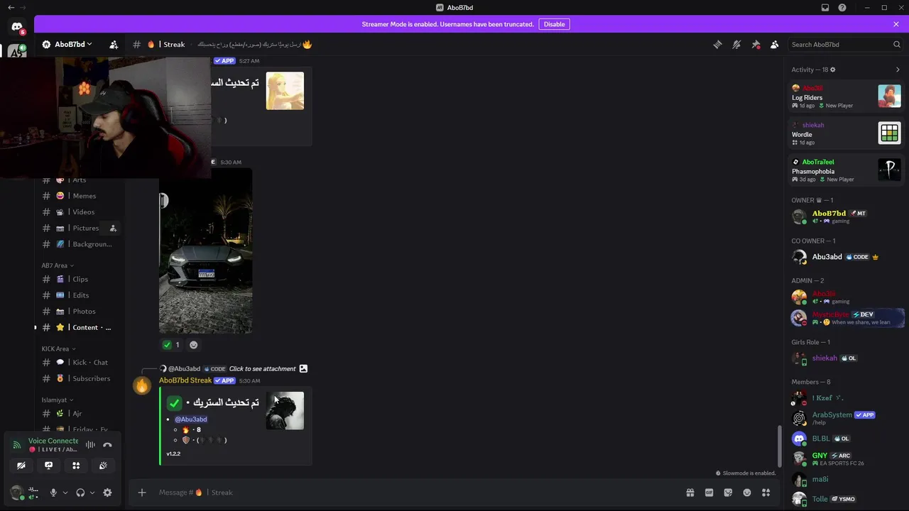Collapse the Islamiyat category
909x511 pixels.
[58, 400]
